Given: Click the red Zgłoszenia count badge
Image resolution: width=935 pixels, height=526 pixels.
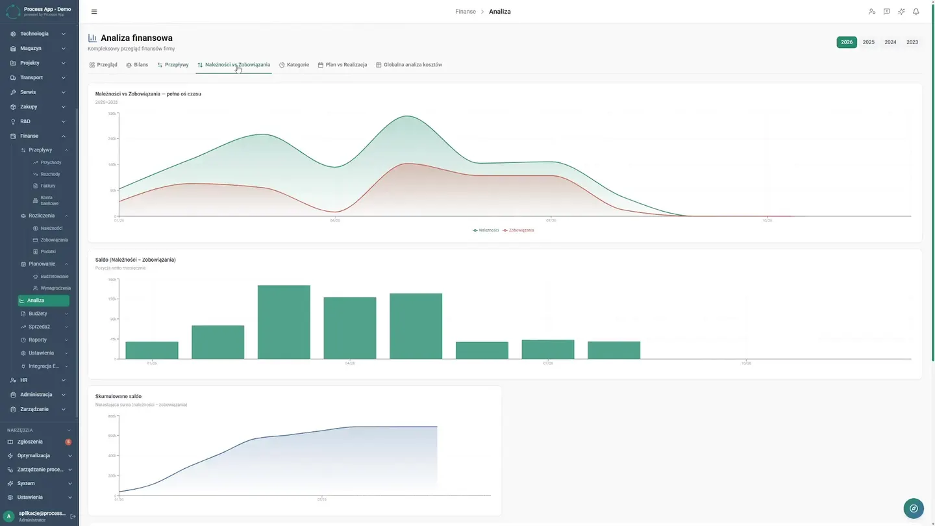Looking at the screenshot, I should pos(68,442).
